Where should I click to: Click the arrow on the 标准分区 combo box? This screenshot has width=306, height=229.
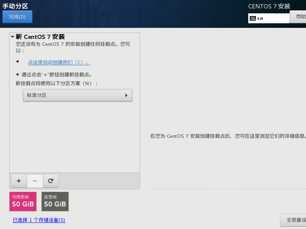pos(126,95)
